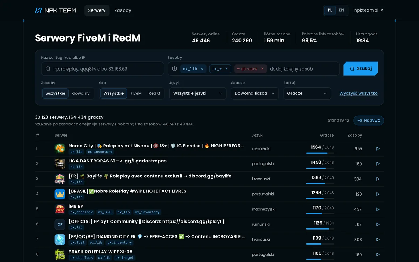Join iMe RP with its play button
The height and width of the screenshot is (262, 419).
[378, 209]
